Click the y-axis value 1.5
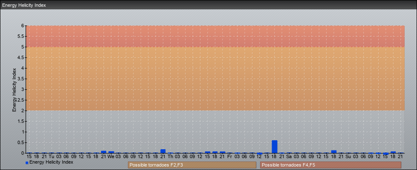The height and width of the screenshot is (170, 417). [21, 121]
